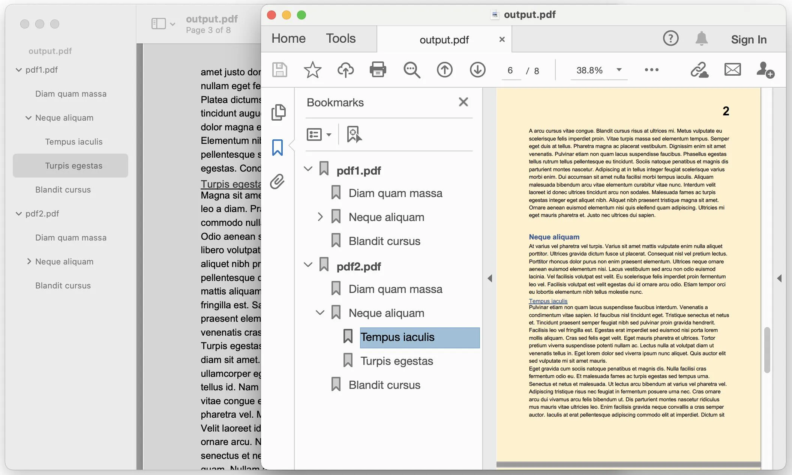792x475 pixels.
Task: Click add new bookmark icon
Action: (x=354, y=134)
